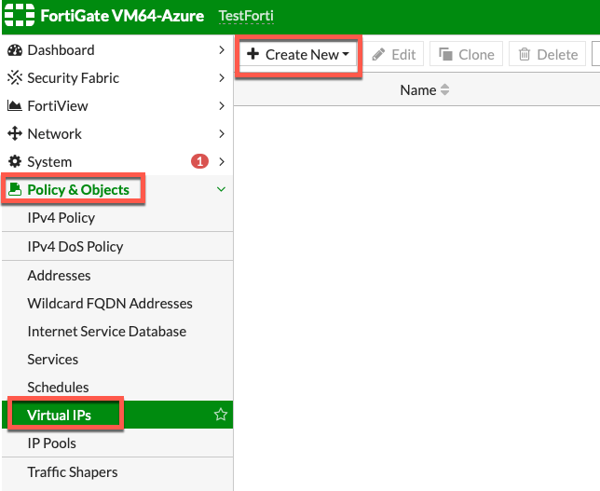Click the Clone toolbar button

click(466, 54)
